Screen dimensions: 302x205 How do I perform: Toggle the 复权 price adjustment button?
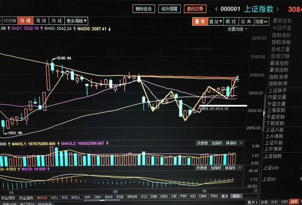coord(200,22)
